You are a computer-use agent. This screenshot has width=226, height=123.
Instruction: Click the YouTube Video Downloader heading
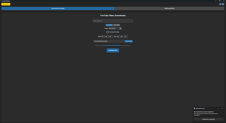pyautogui.click(x=113, y=16)
